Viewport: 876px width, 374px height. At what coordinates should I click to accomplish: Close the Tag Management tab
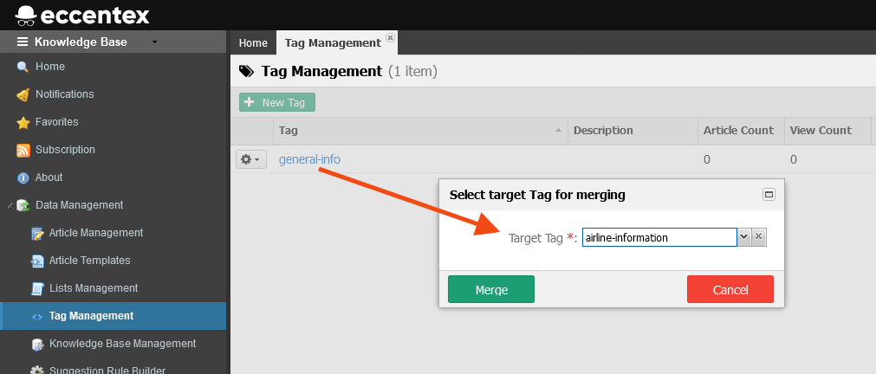390,37
